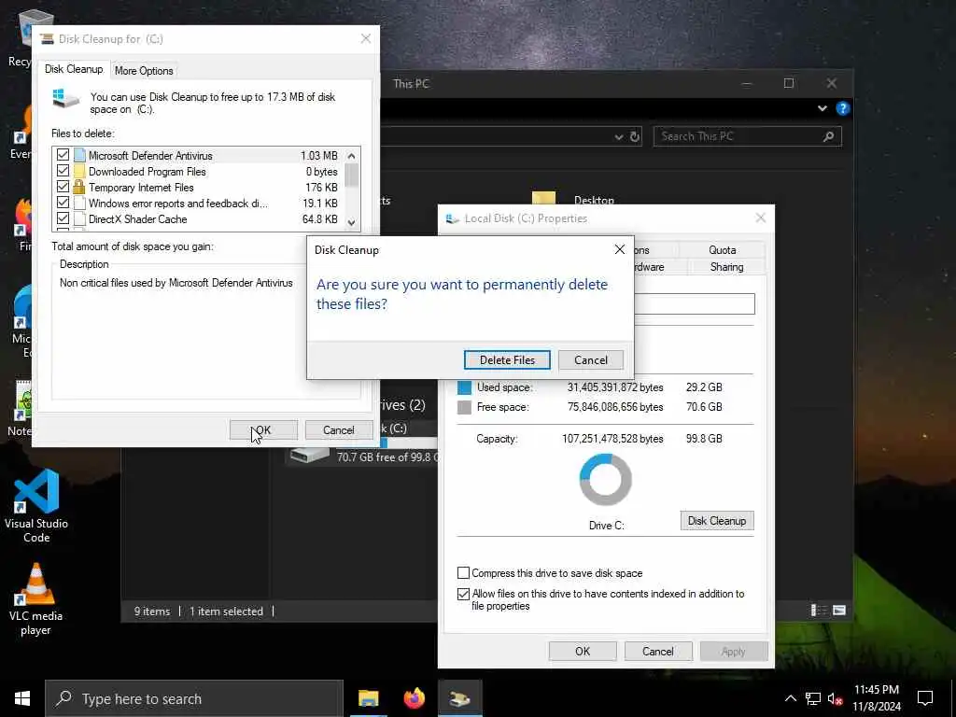The height and width of the screenshot is (717, 956).
Task: Show hidden icons in system tray
Action: [790, 698]
